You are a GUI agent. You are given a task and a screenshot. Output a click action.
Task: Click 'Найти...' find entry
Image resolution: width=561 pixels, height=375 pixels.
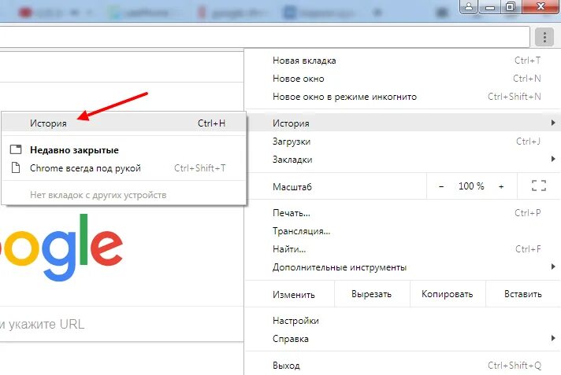(403, 249)
